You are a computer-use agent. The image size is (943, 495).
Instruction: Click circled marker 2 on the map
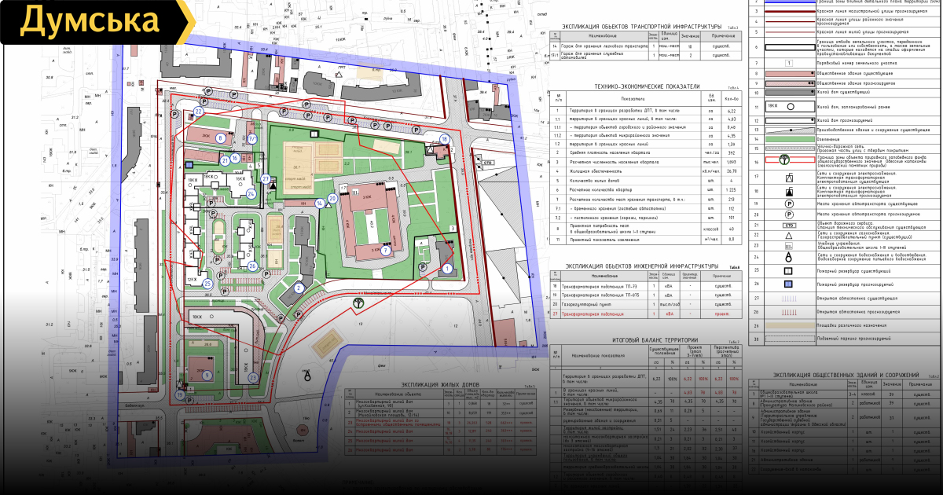pos(299,288)
